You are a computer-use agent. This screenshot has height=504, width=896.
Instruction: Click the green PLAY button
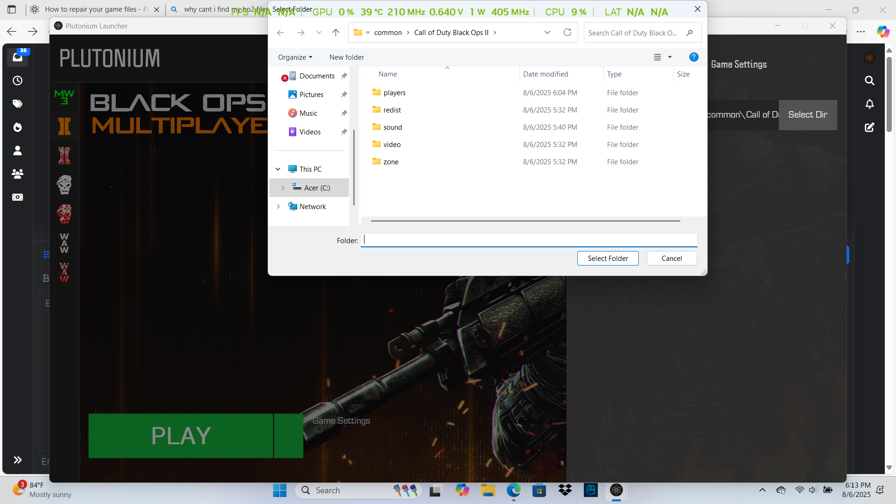point(181,435)
